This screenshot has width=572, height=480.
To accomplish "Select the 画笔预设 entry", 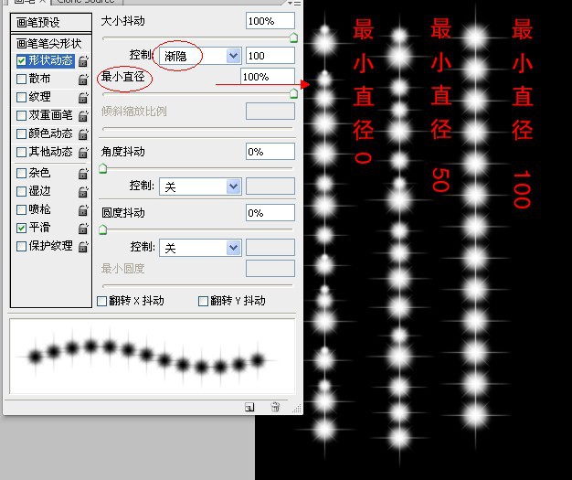I will (x=50, y=23).
